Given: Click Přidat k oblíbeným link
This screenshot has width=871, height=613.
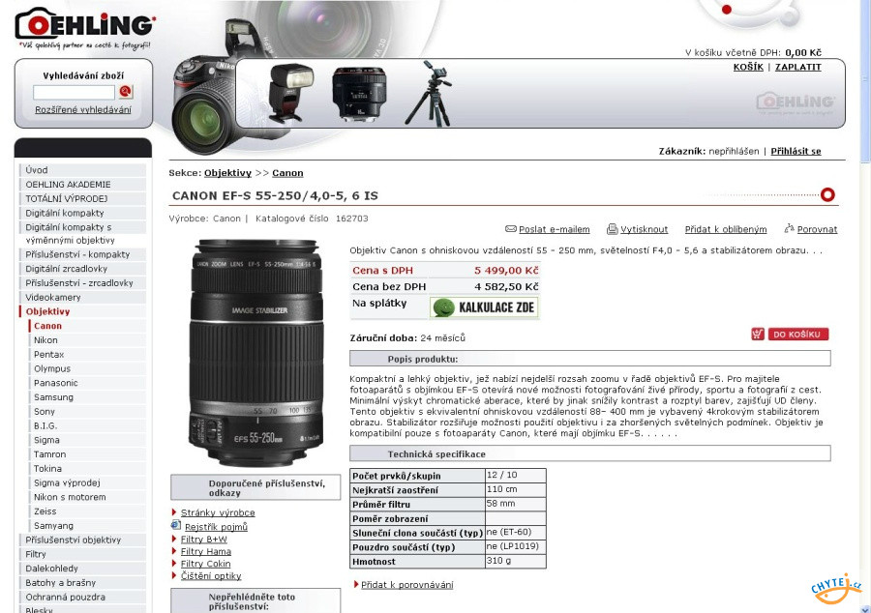Looking at the screenshot, I should coord(726,230).
